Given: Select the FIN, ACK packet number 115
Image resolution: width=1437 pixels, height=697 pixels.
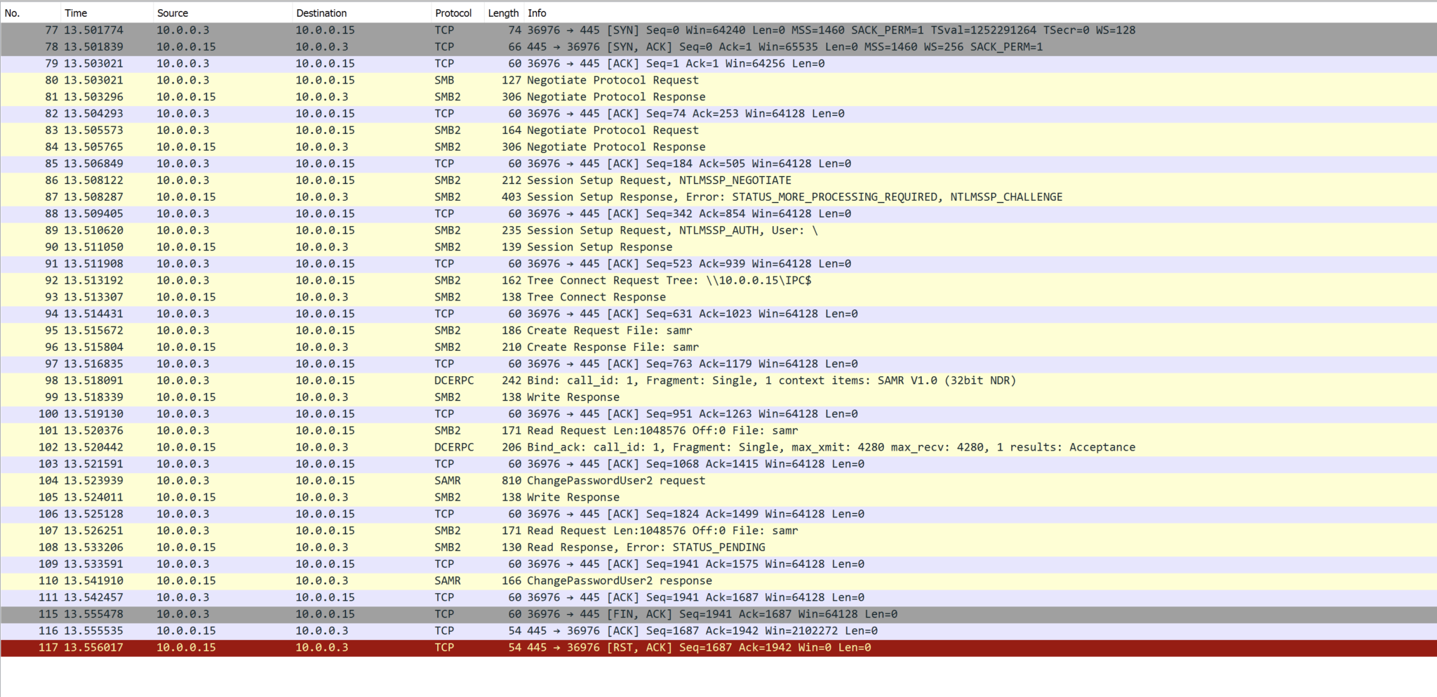Looking at the screenshot, I should pos(421,613).
